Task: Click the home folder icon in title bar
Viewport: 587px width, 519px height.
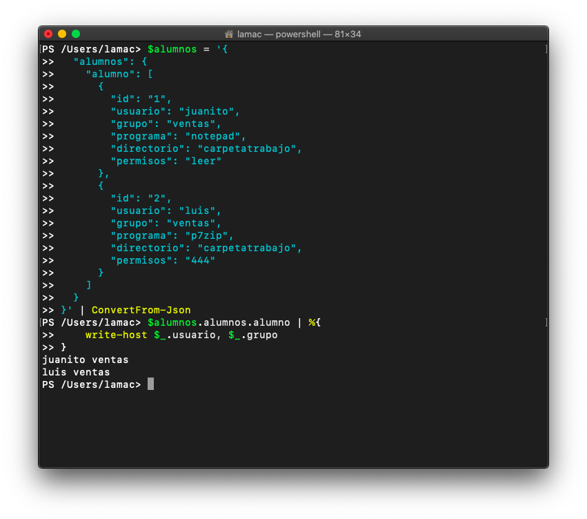Action: point(229,34)
